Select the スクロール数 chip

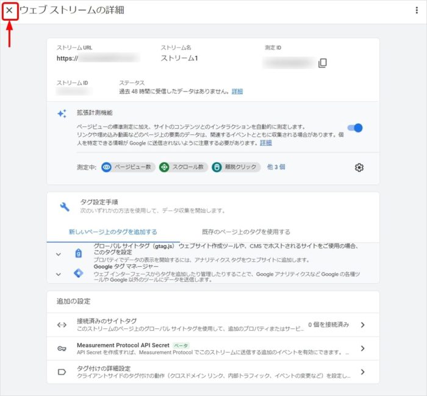184,167
